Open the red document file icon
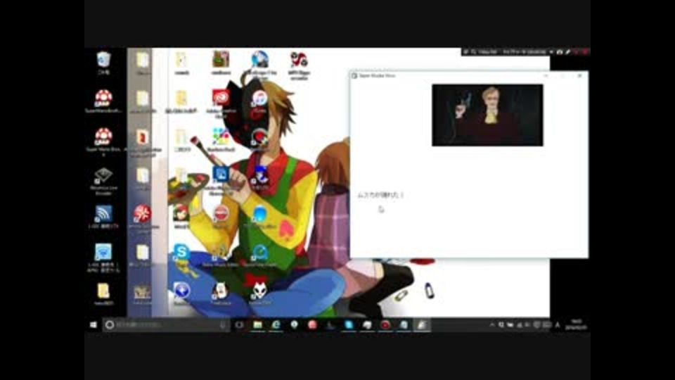675x380 pixels. (x=142, y=137)
